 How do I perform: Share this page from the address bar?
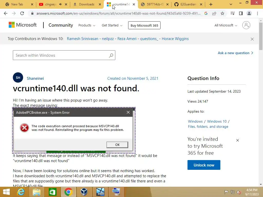(214, 13)
